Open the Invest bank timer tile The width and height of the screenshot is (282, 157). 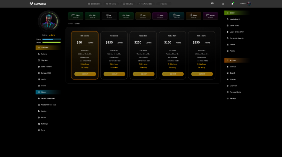click(177, 16)
